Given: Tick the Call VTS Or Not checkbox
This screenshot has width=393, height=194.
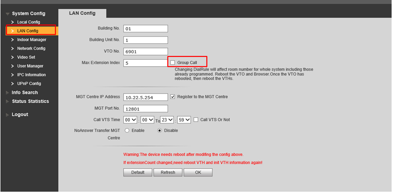Looking at the screenshot, I should click(x=196, y=119).
